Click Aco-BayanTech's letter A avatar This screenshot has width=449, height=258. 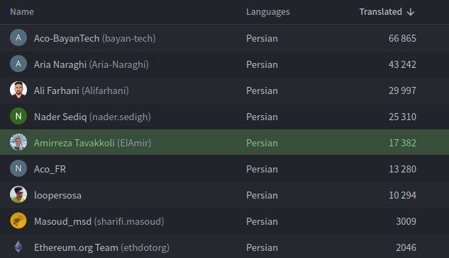[18, 37]
